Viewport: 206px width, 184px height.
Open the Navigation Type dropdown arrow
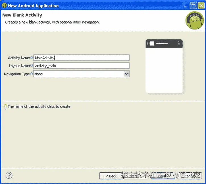click(x=126, y=74)
